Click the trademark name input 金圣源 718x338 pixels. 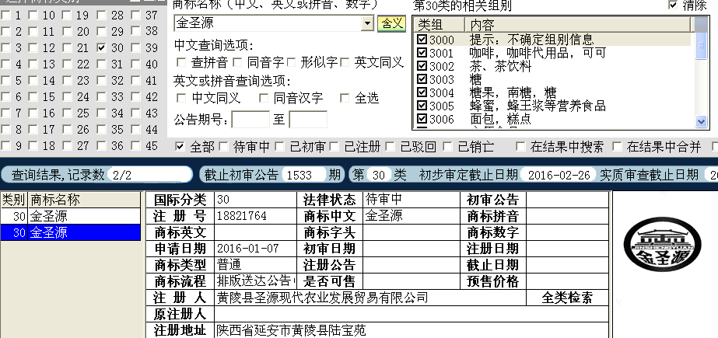(x=268, y=23)
